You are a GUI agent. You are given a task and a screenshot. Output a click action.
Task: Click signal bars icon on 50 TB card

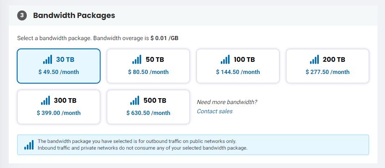click(x=137, y=60)
